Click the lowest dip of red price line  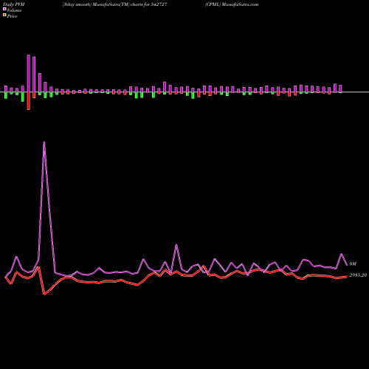point(44,294)
